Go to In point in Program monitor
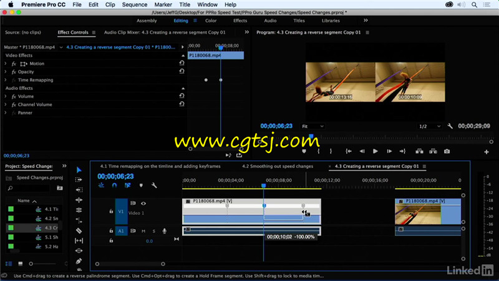This screenshot has height=281, width=499. coord(349,151)
